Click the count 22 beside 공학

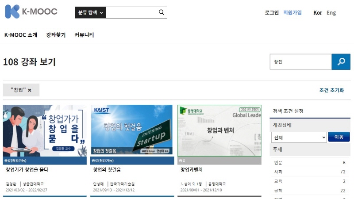coord(343,191)
